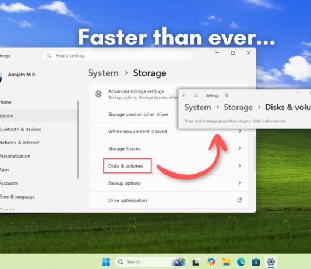Click the Settings sidebar scrollbar
The height and width of the screenshot is (269, 311).
point(78,140)
